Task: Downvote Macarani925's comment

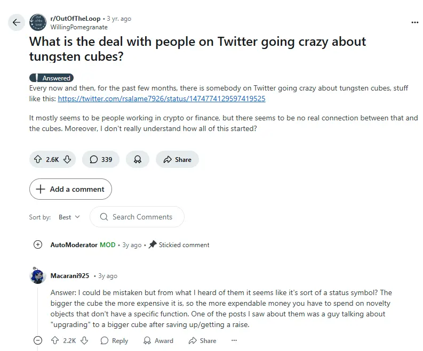Action: coord(84,340)
